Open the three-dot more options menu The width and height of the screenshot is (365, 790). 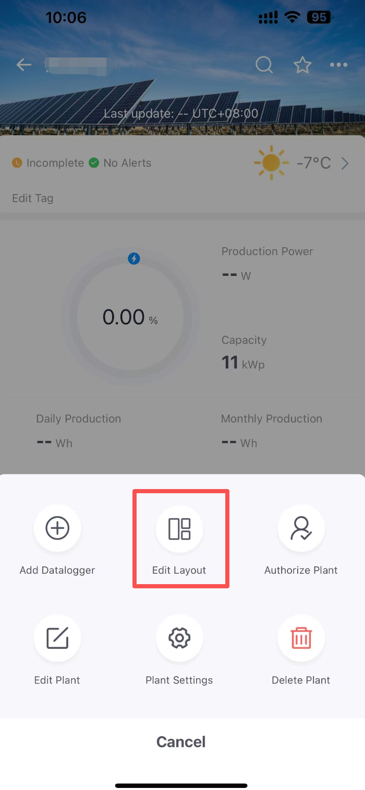339,65
